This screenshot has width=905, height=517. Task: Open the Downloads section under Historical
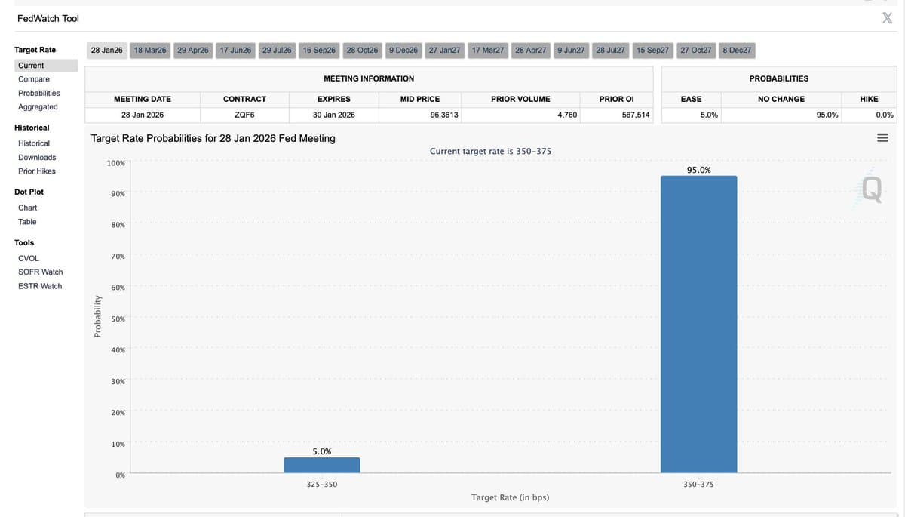[38, 157]
